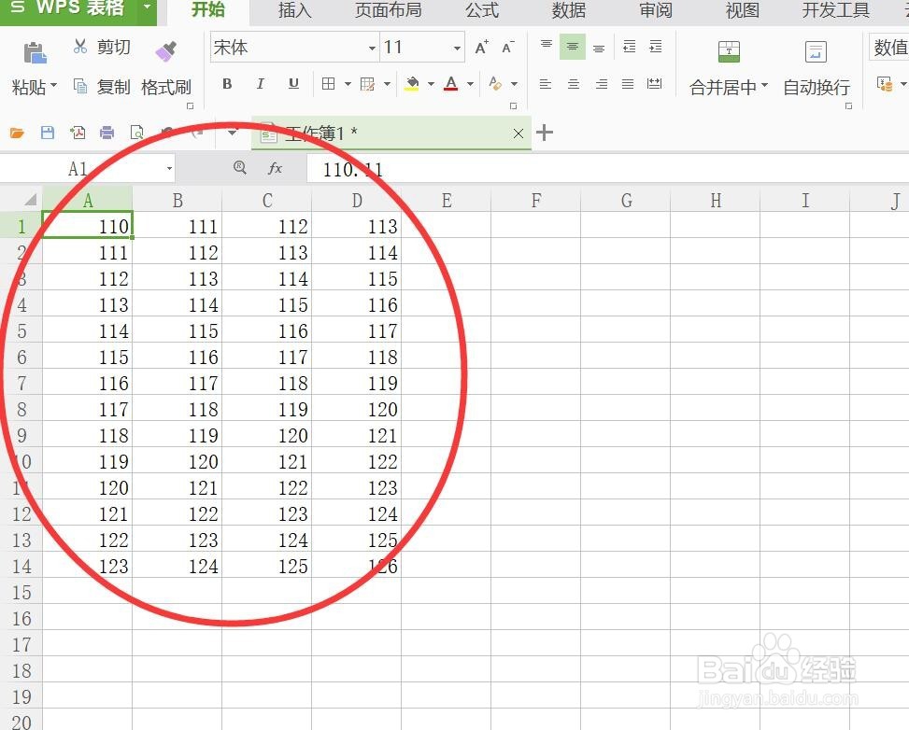Click distributed alignment icon
Screen dimensions: 909x730
[655, 84]
